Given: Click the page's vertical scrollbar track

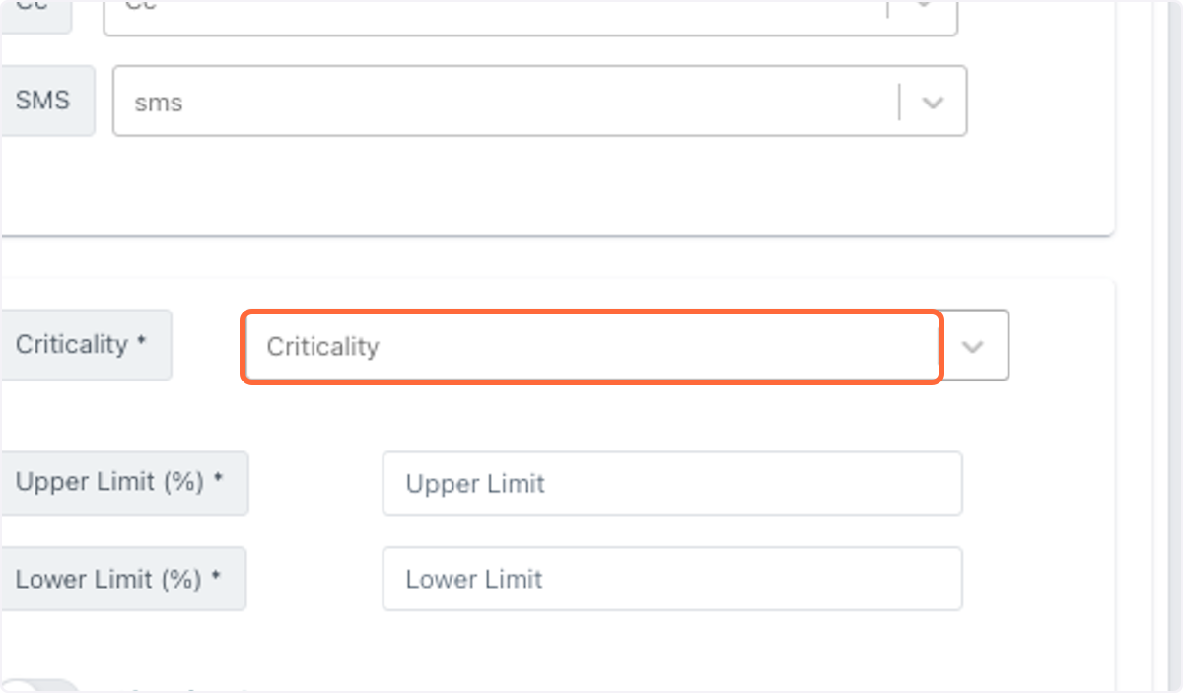Looking at the screenshot, I should point(1167,346).
